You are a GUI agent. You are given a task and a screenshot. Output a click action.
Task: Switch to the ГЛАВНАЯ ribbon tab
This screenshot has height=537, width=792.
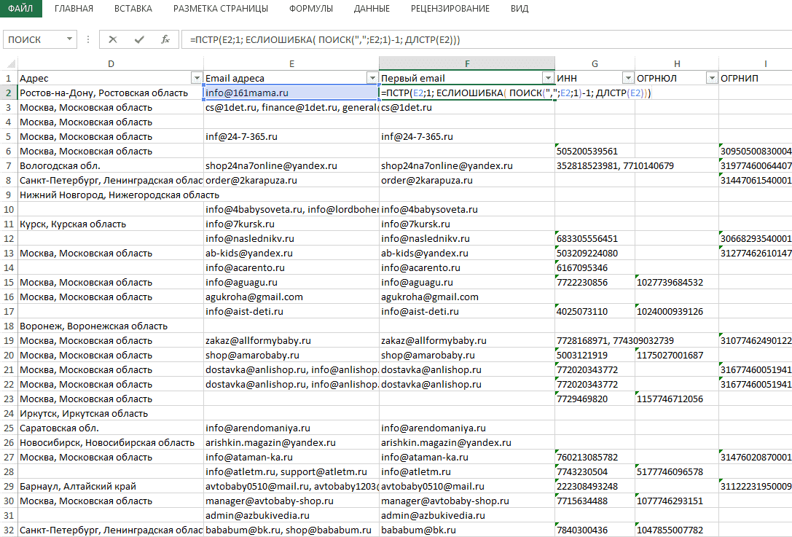point(74,9)
